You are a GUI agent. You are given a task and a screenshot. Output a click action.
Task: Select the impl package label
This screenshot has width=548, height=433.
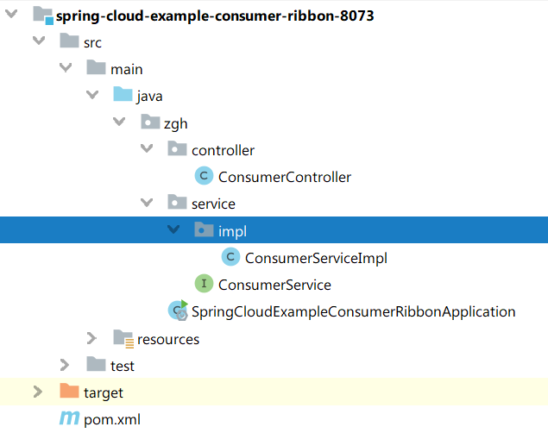(x=232, y=232)
